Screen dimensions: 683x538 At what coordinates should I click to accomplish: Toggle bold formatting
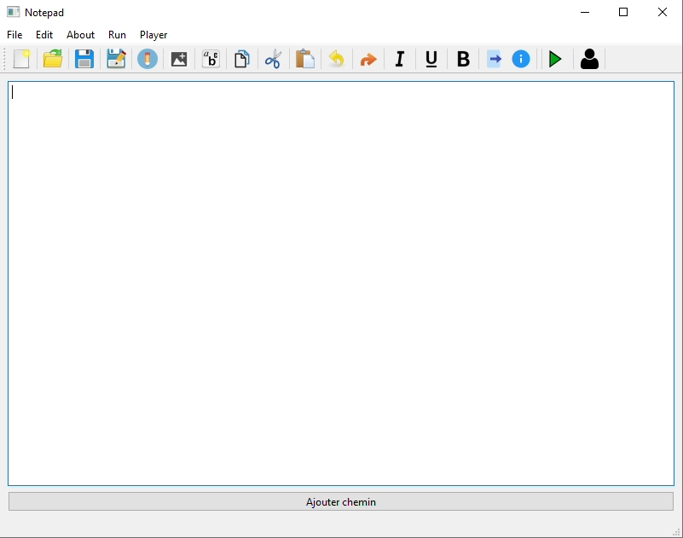click(x=463, y=59)
